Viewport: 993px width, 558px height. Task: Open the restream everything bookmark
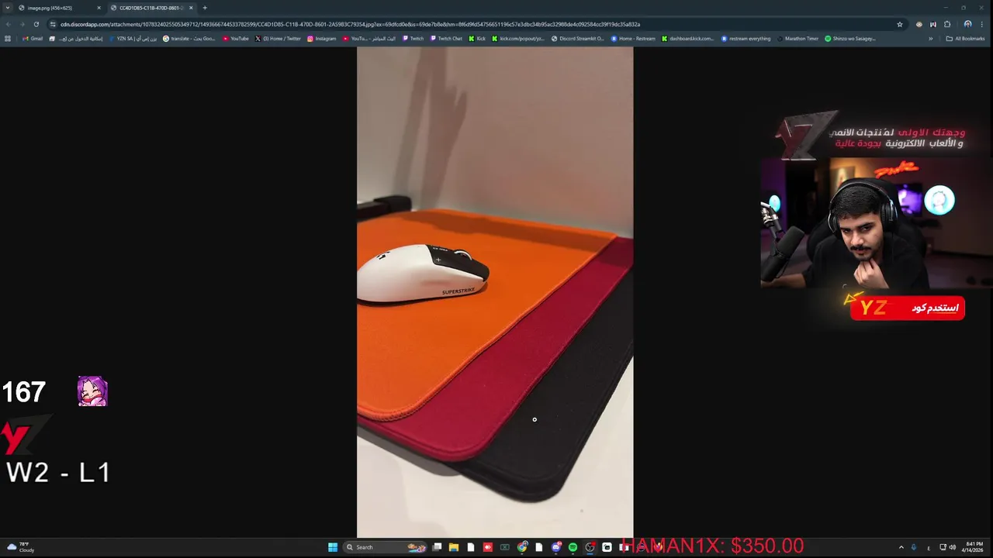tap(746, 38)
